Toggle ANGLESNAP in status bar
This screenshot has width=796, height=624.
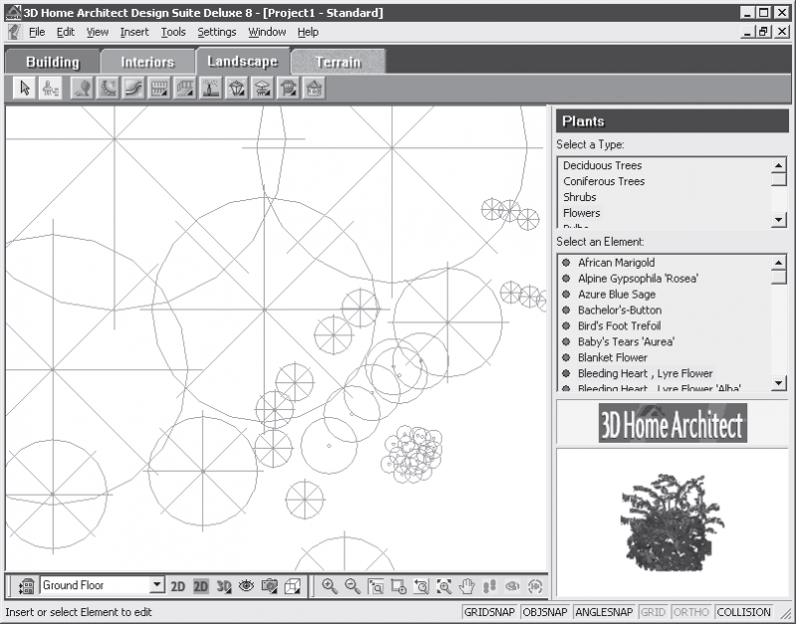click(x=604, y=612)
